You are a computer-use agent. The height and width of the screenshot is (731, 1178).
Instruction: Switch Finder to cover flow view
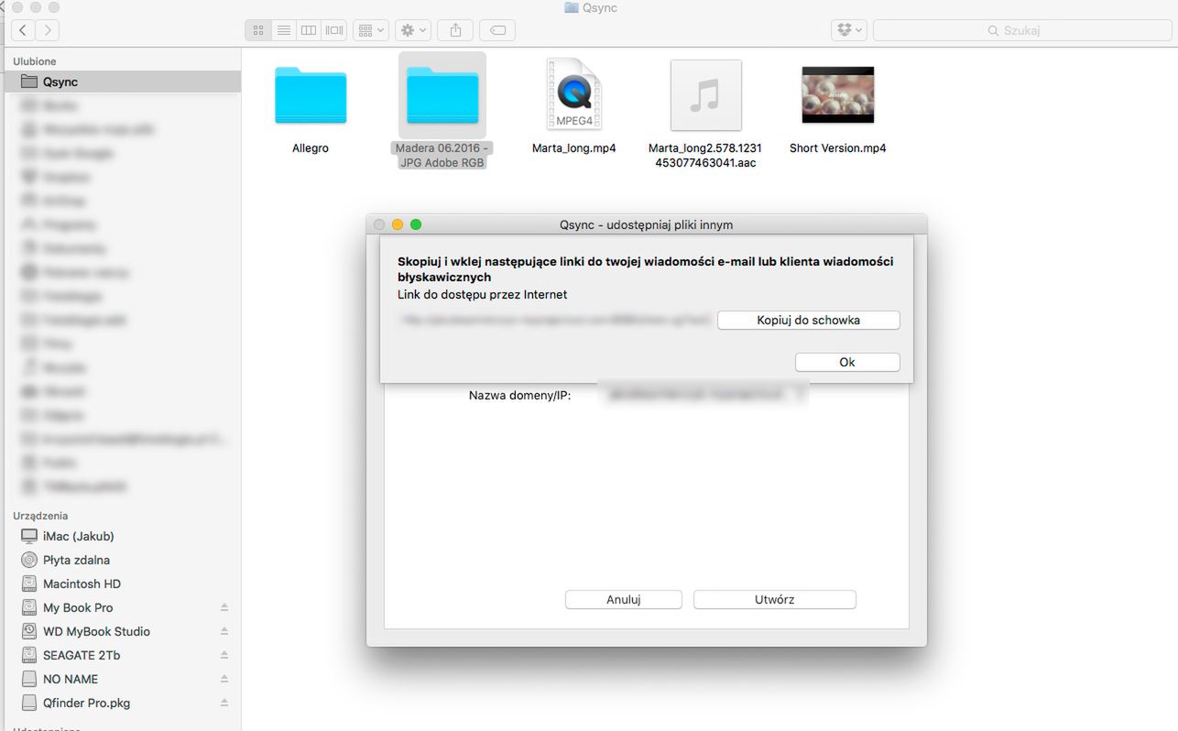pos(334,30)
